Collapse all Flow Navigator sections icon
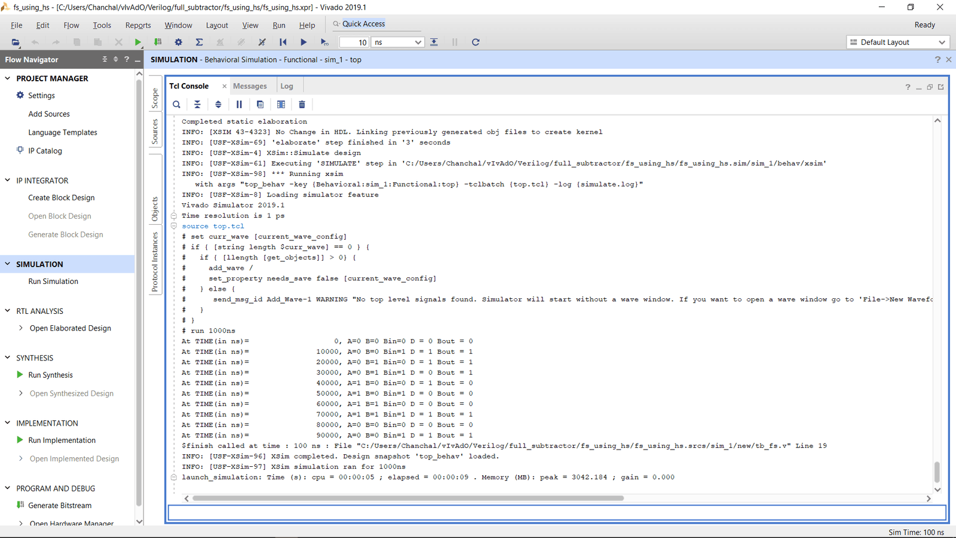 [105, 59]
